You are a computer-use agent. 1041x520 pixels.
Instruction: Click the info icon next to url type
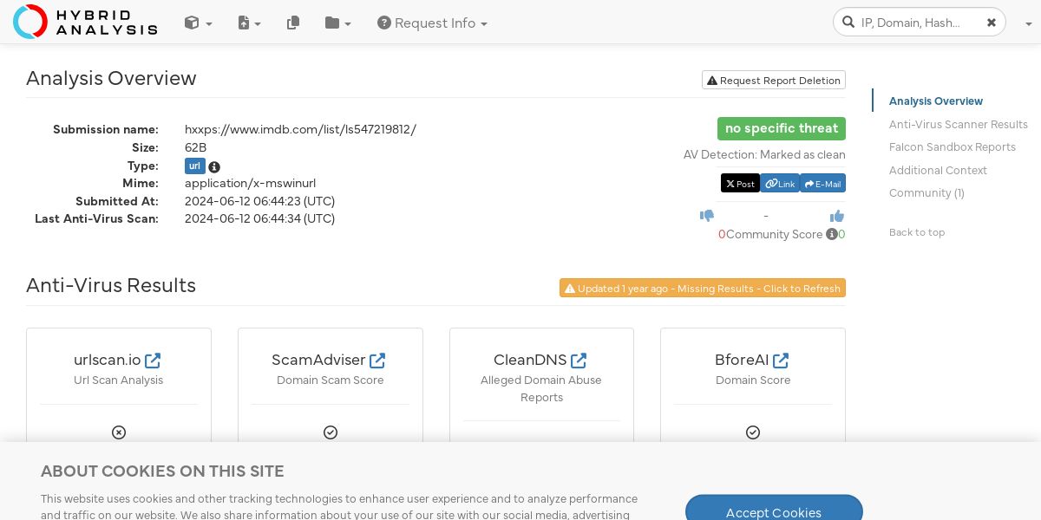214,167
